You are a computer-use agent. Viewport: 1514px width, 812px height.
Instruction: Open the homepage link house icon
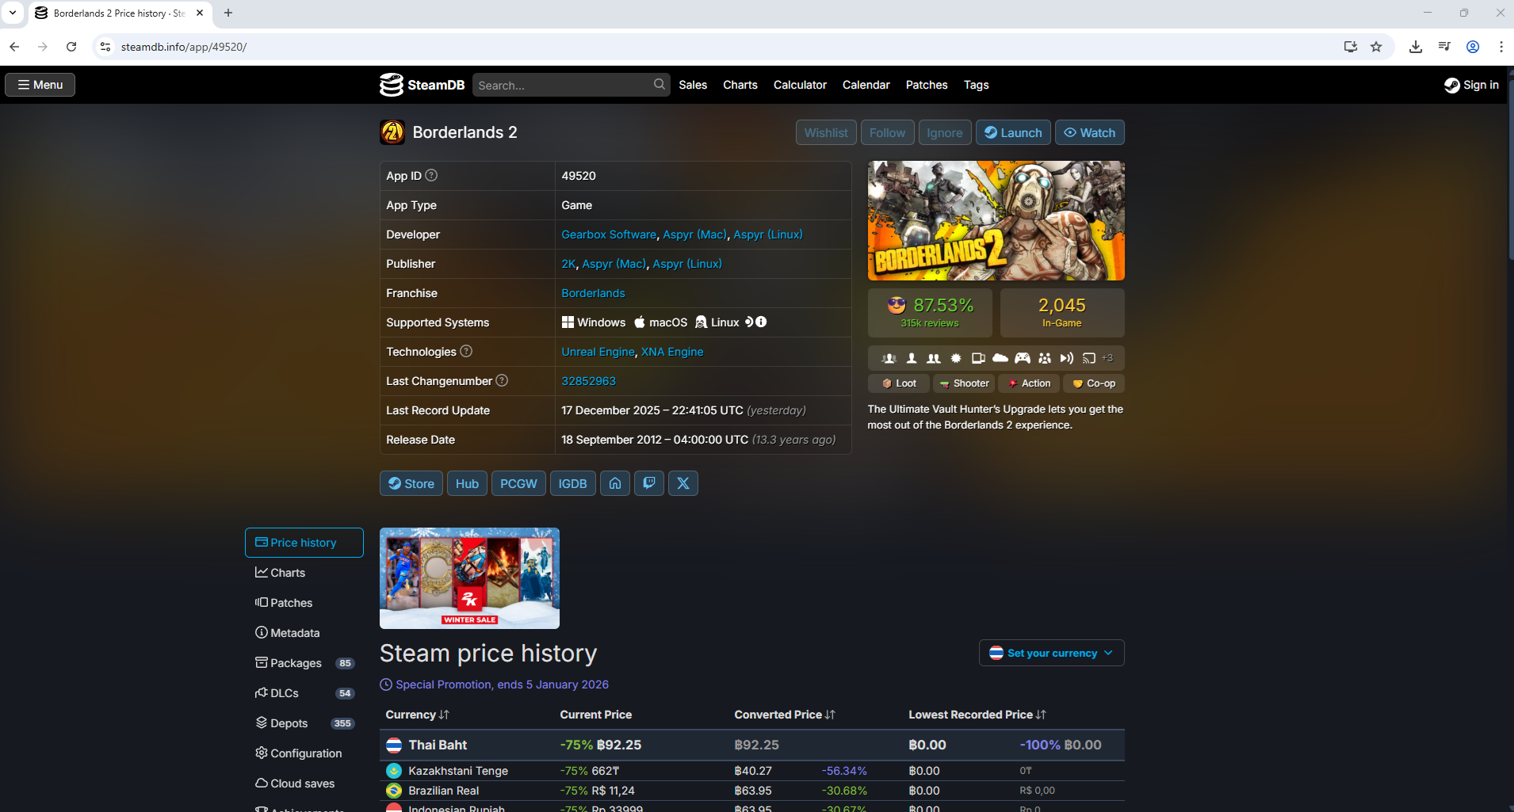click(x=615, y=483)
